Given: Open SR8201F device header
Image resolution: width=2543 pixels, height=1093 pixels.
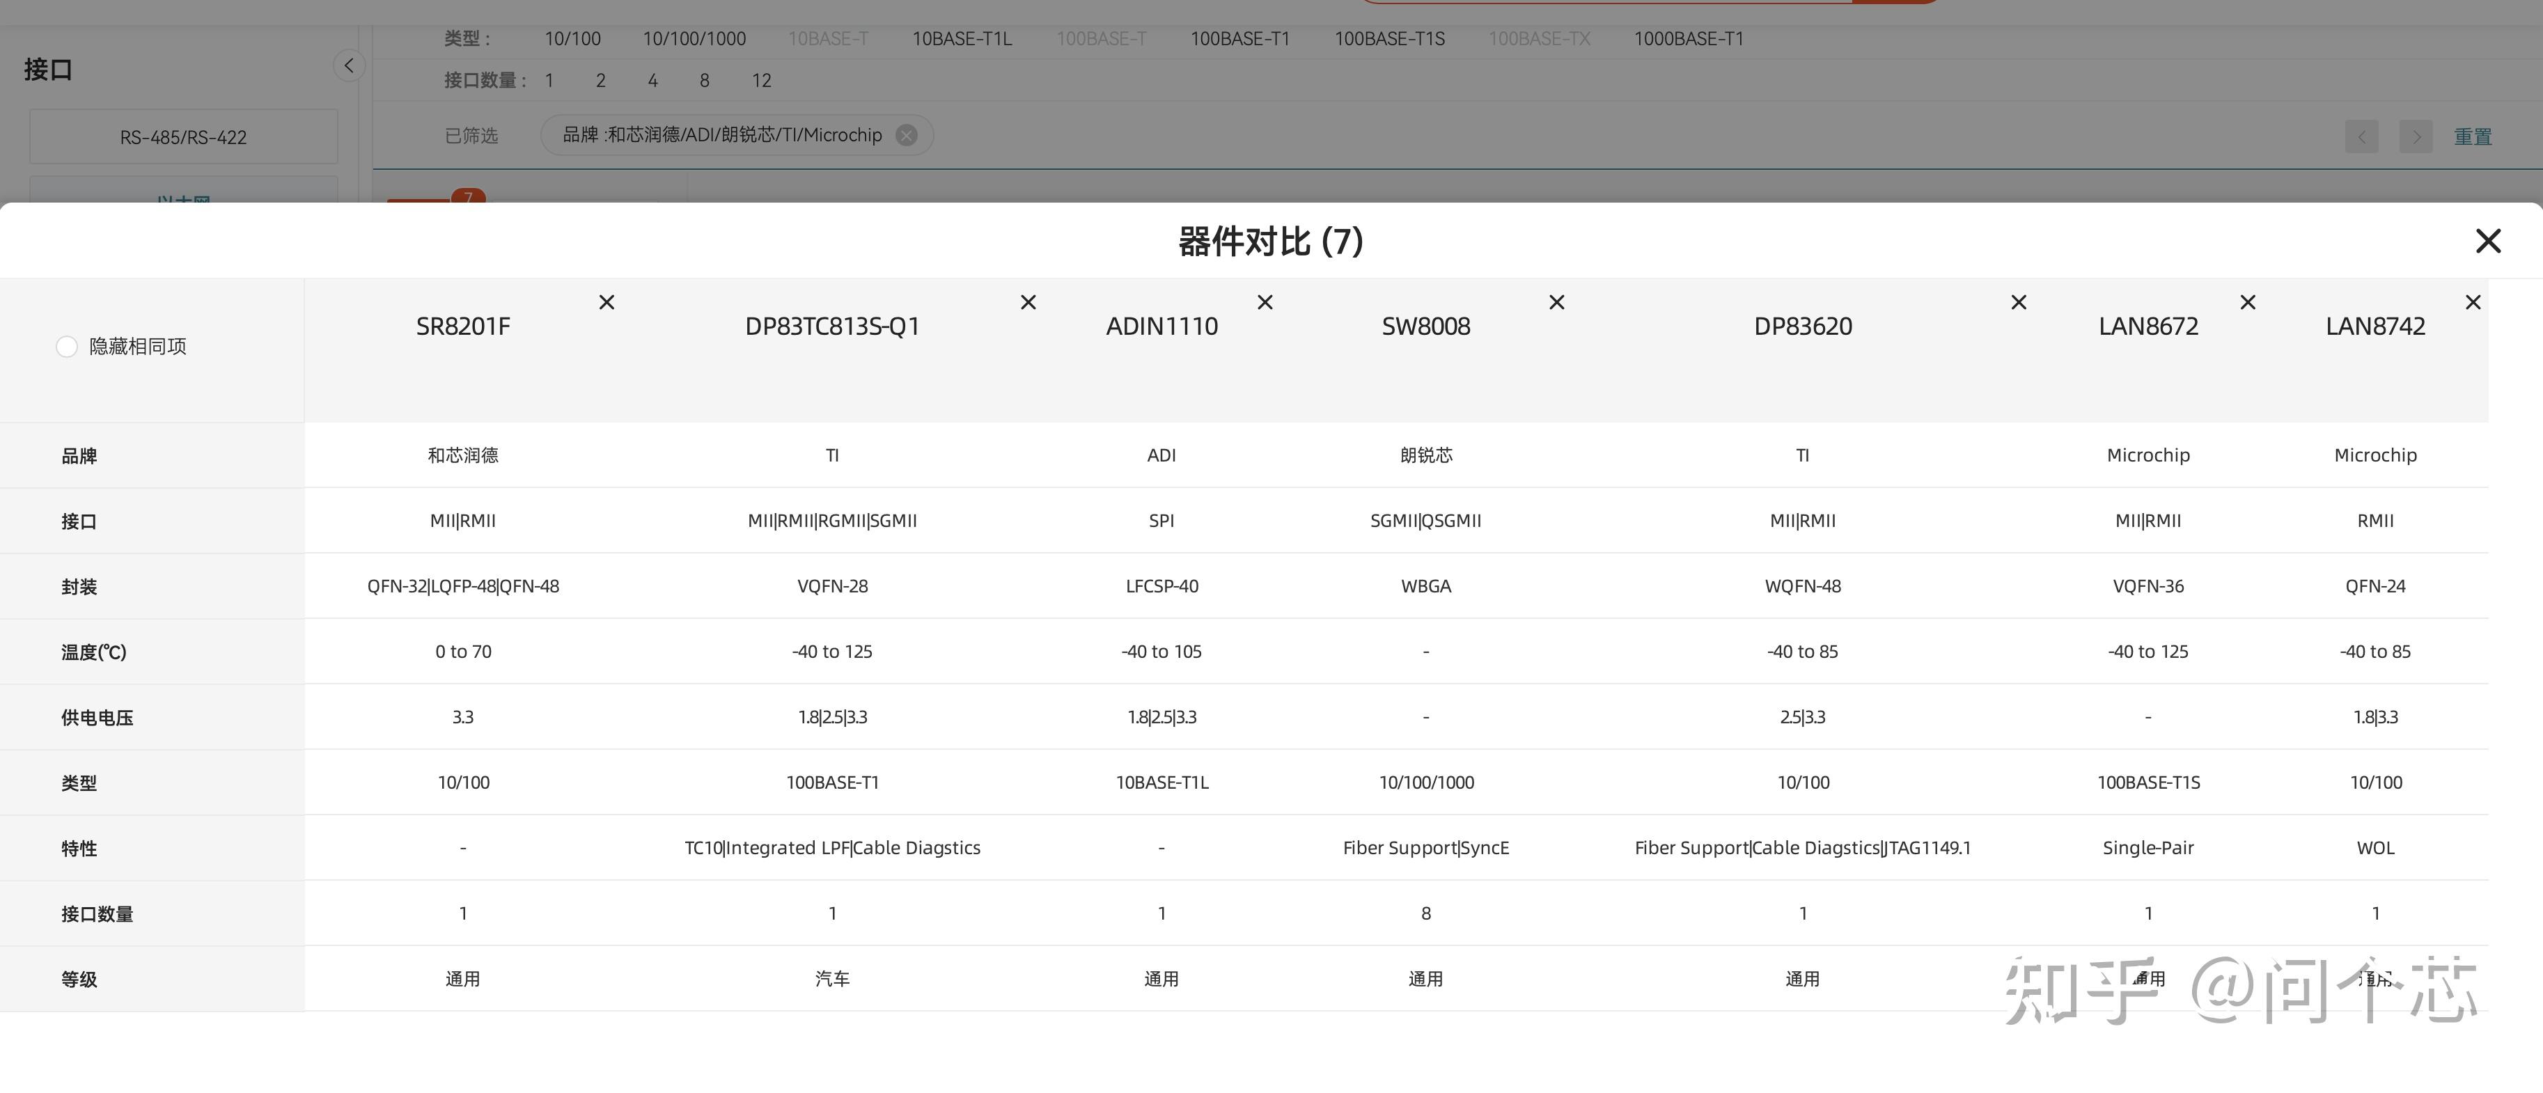Looking at the screenshot, I should (463, 326).
